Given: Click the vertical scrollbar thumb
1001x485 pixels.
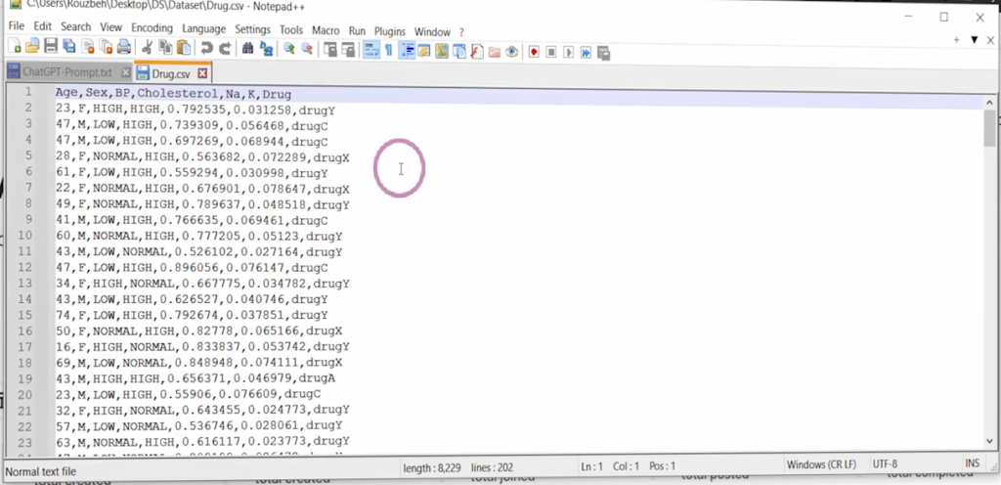Looking at the screenshot, I should coord(989,127).
